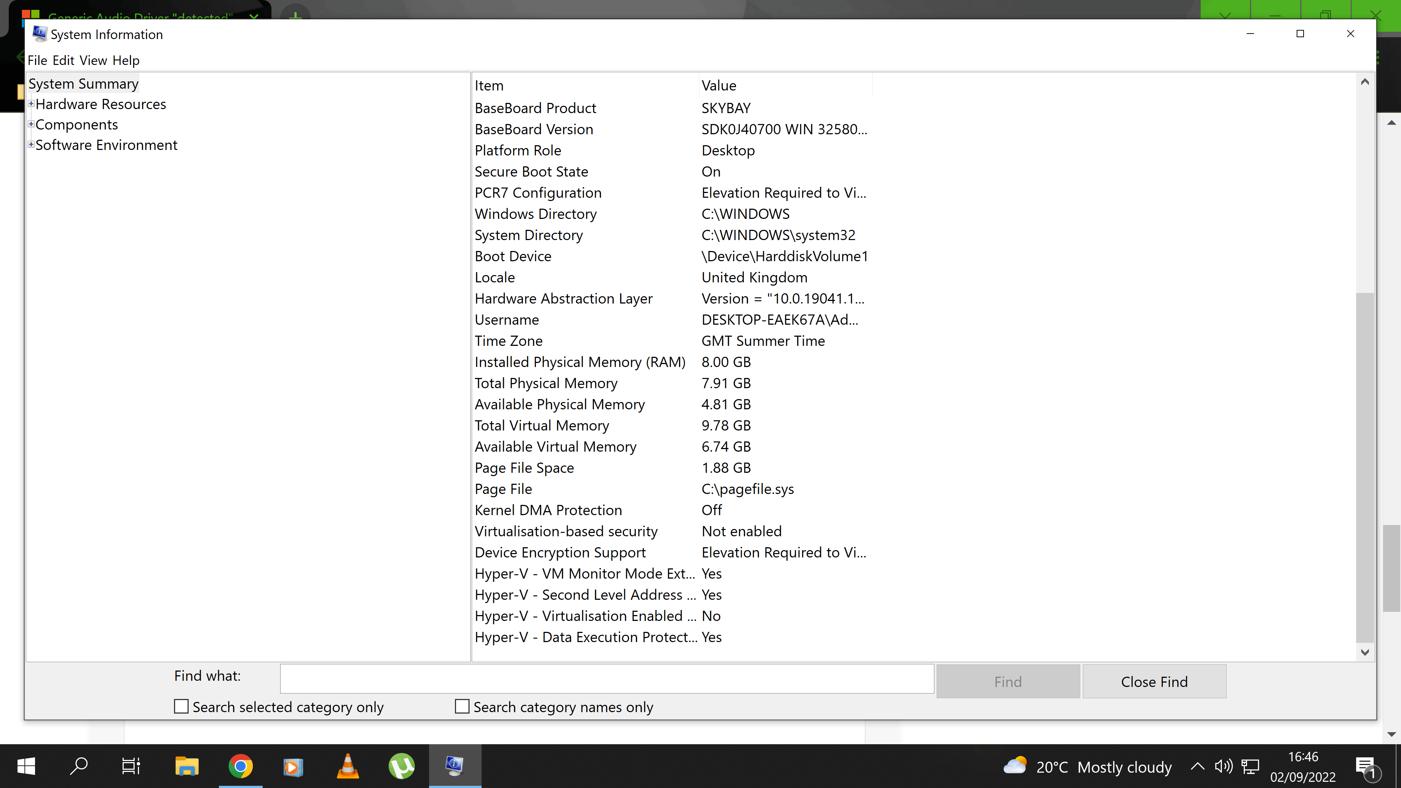Expand Software Environment node
Viewport: 1401px width, 788px height.
click(31, 145)
